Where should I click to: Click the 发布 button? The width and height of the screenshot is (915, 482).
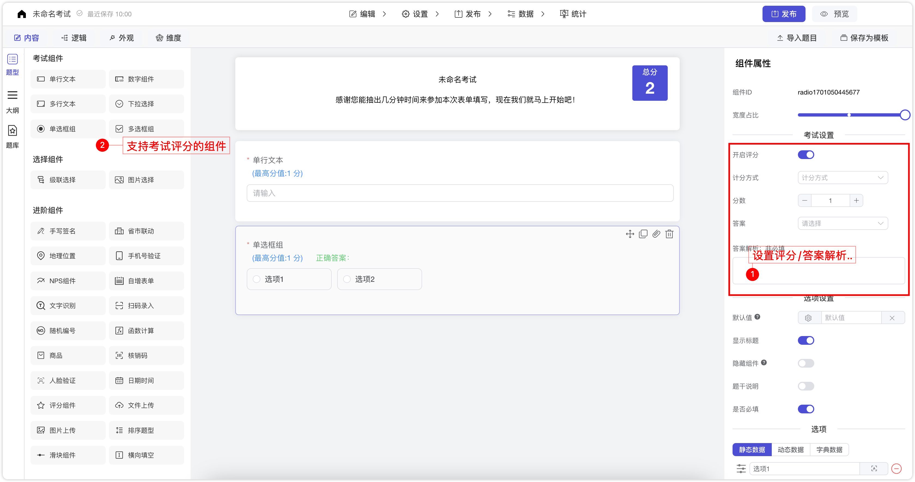pyautogui.click(x=783, y=14)
